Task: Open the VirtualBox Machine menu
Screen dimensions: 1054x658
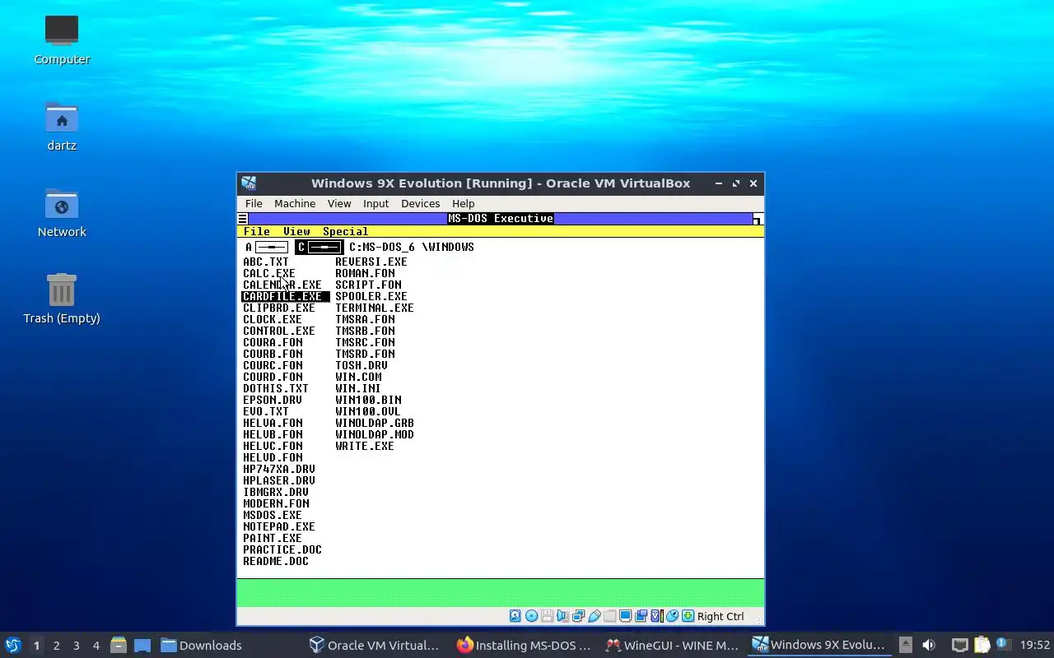Action: click(x=295, y=203)
